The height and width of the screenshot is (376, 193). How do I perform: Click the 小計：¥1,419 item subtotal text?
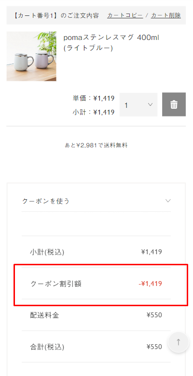pyautogui.click(x=94, y=112)
